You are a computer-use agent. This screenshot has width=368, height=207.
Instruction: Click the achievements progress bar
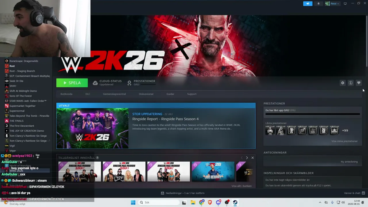click(x=313, y=114)
